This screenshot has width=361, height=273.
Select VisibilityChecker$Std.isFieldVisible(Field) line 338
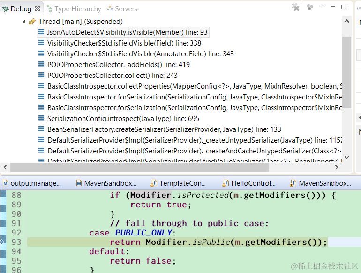click(124, 43)
